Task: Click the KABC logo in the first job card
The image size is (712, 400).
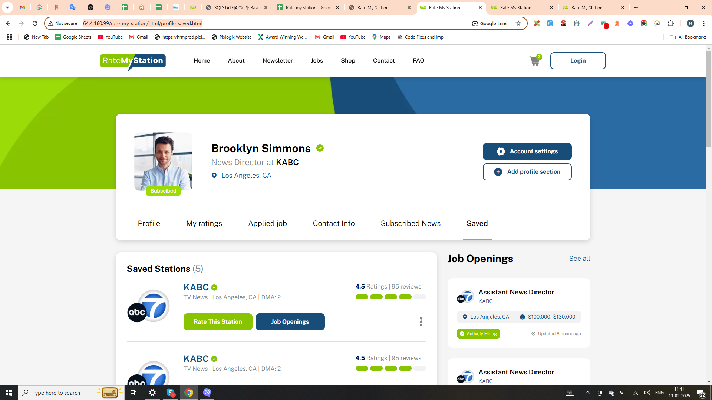Action: click(x=465, y=297)
